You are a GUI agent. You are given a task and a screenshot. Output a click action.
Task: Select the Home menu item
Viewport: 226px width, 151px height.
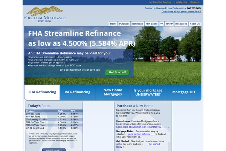tap(113, 24)
